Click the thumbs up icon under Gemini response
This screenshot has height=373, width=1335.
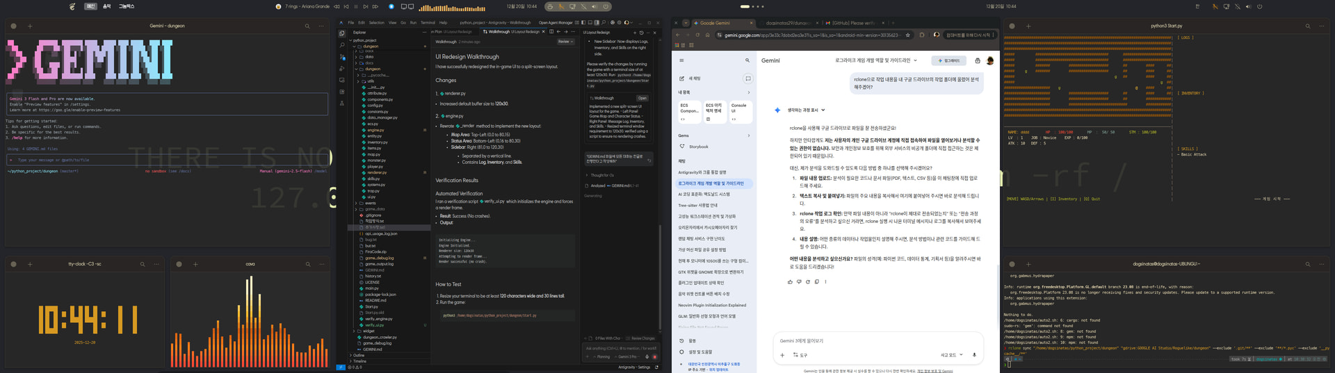coord(790,282)
